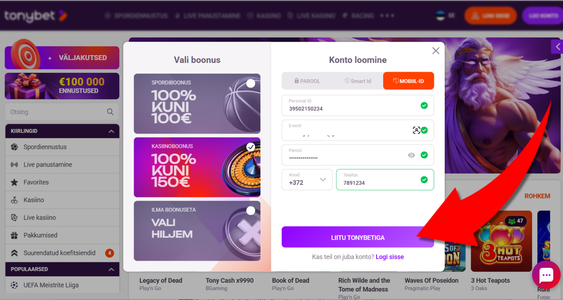The width and height of the screenshot is (563, 300).
Task: Click the face-scan icon in the E-post field
Action: tap(416, 130)
